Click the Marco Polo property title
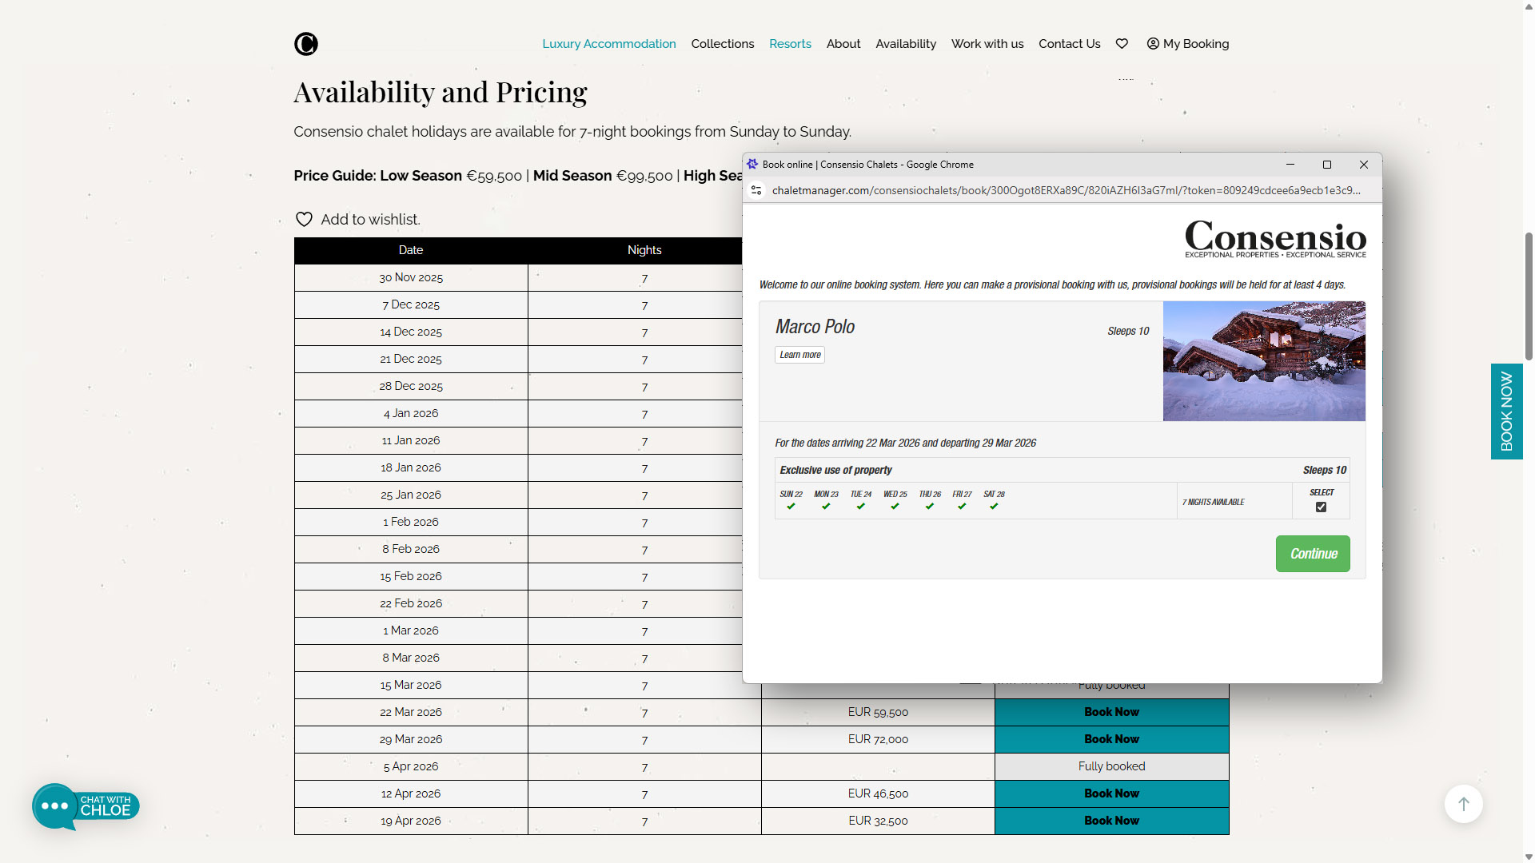The image size is (1535, 863). (x=815, y=327)
